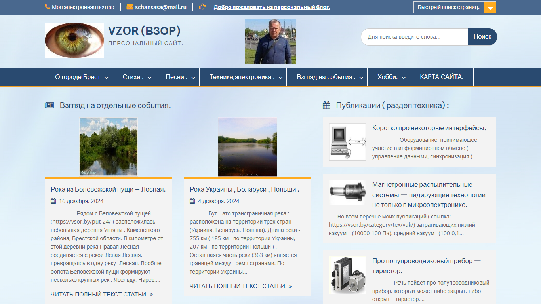Click the man's portrait photo in header

coord(270,41)
